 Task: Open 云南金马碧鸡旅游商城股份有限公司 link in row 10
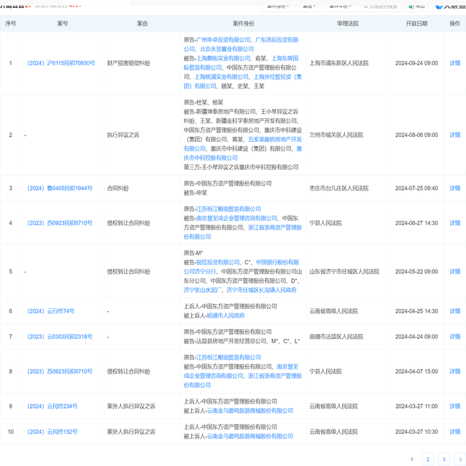[250, 437]
